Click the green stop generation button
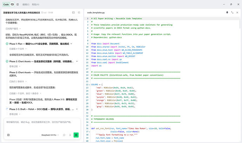242x143 pixels. click(76, 135)
